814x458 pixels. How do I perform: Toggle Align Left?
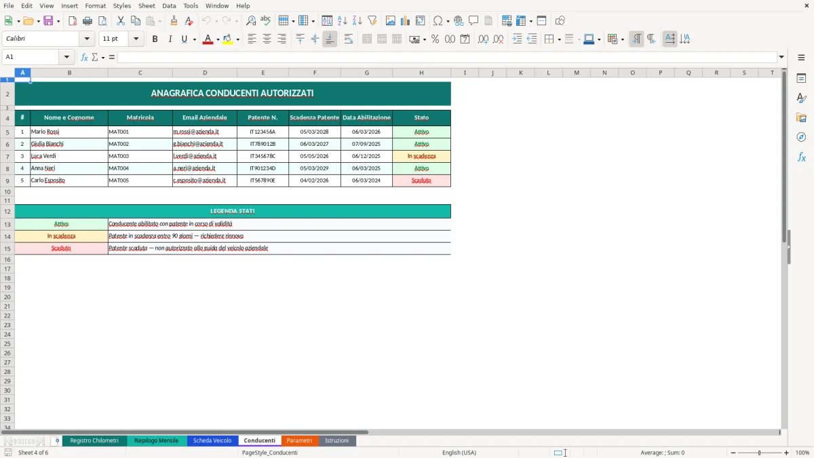252,39
